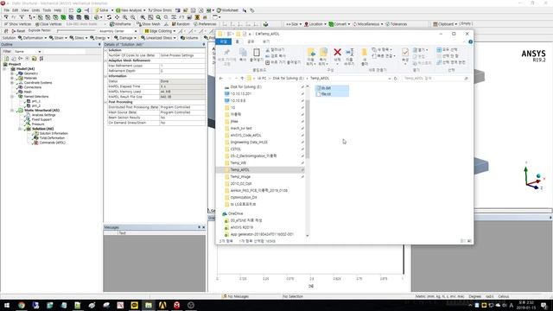
Task: Open the Units menu
Action: point(35,10)
